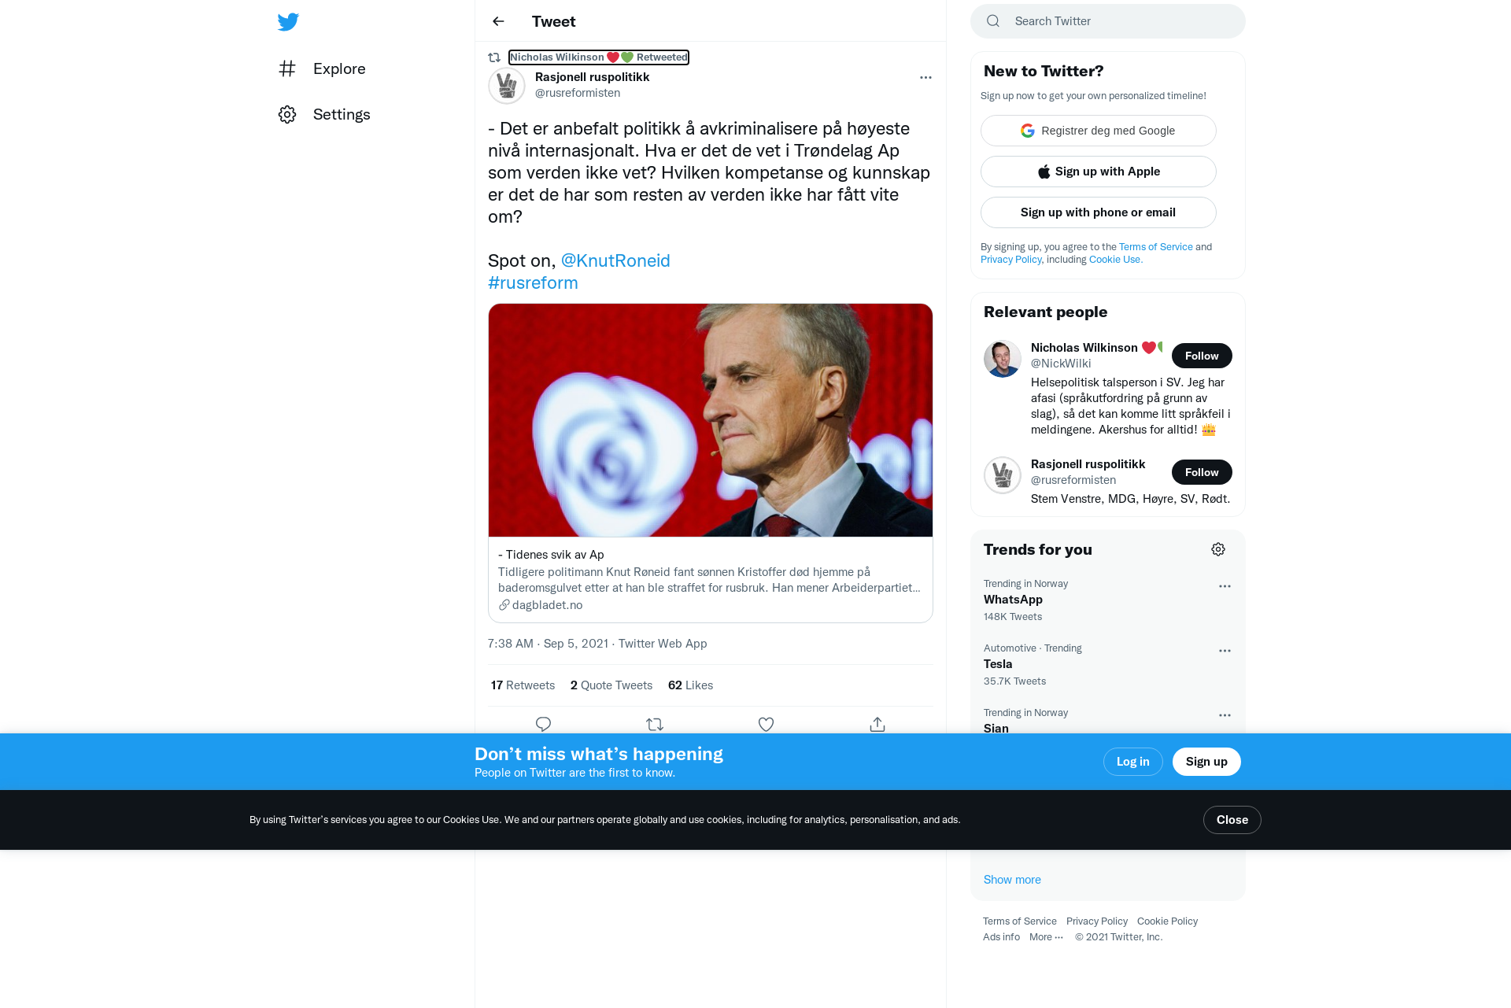This screenshot has width=1511, height=1008.
Task: Open more options for Tesla trend
Action: 1225,651
